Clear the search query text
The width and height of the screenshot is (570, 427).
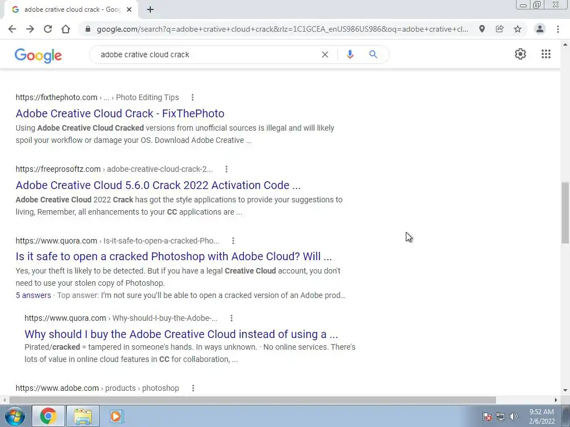pyautogui.click(x=325, y=54)
